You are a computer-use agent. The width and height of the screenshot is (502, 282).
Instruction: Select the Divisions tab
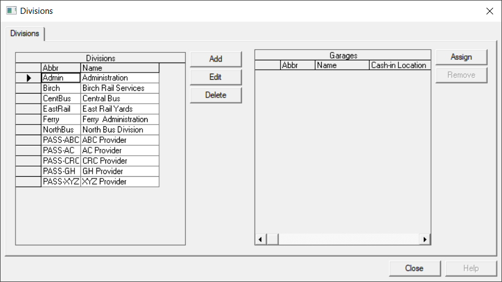pos(24,34)
